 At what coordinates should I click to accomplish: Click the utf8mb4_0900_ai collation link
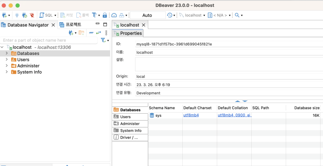235,115
